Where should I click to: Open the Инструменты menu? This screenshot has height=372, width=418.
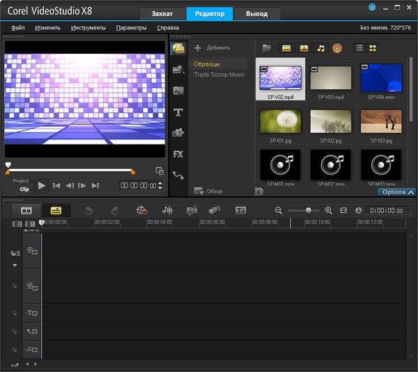click(x=88, y=28)
